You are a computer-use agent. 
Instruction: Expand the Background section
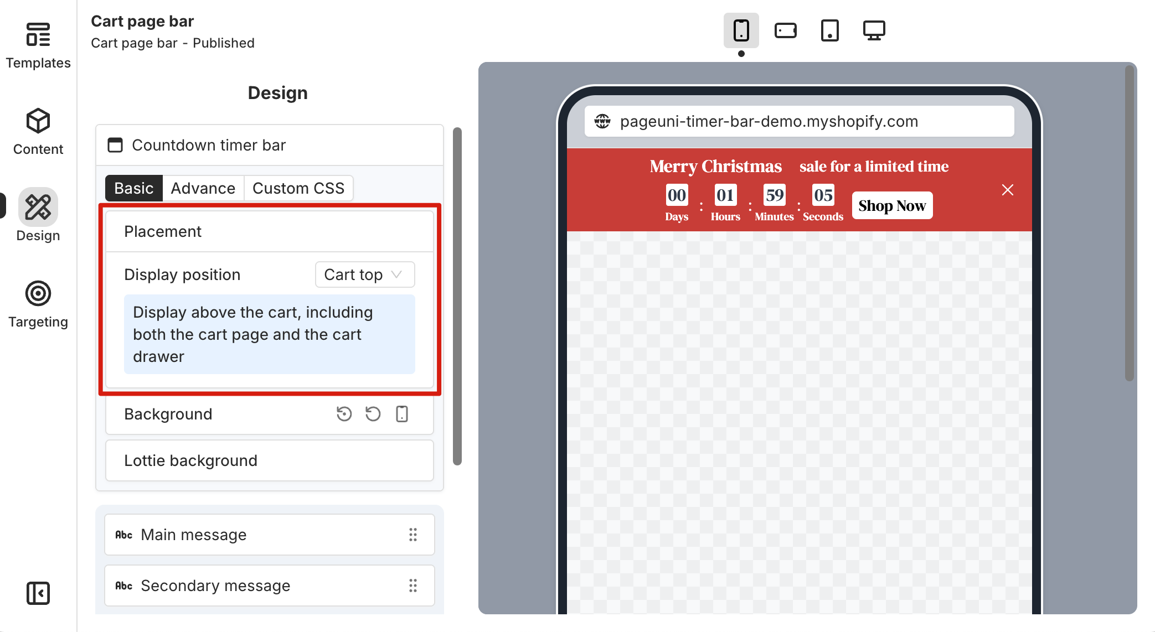pyautogui.click(x=270, y=414)
